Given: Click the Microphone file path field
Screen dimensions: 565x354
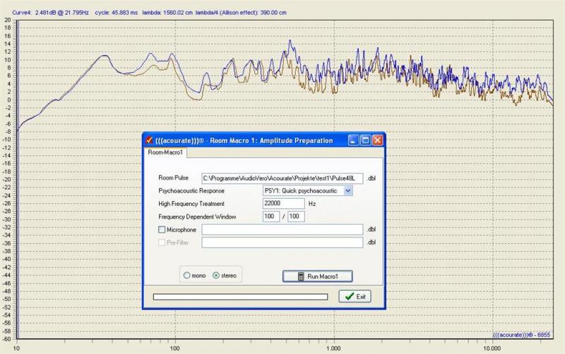Looking at the screenshot, I should [282, 229].
